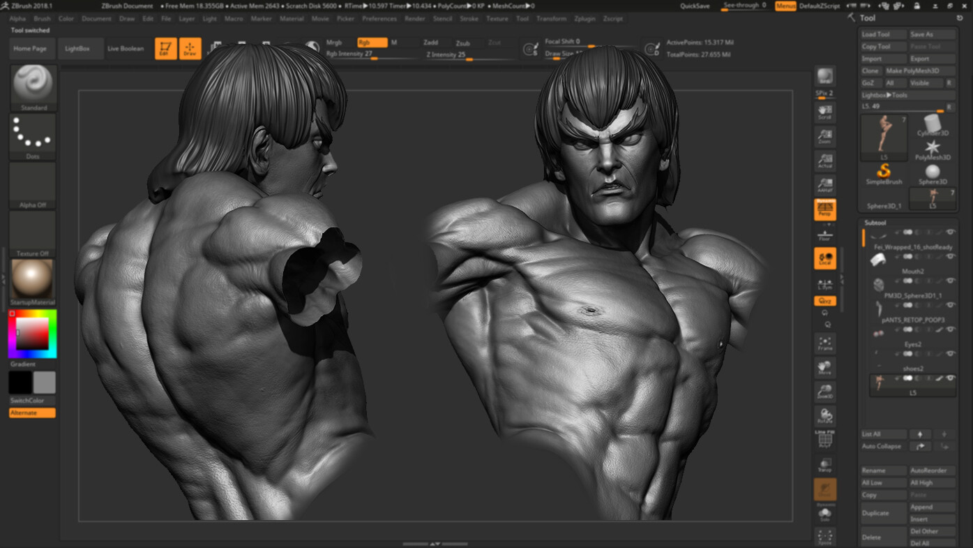This screenshot has width=973, height=548.
Task: Click the SwitchColor button
Action: click(x=32, y=401)
